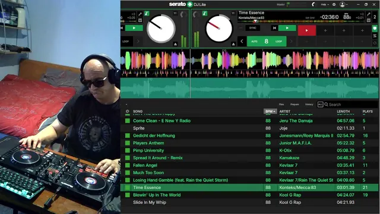This screenshot has width=380, height=214.
Task: Switch to the History tab
Action: [x=309, y=105]
